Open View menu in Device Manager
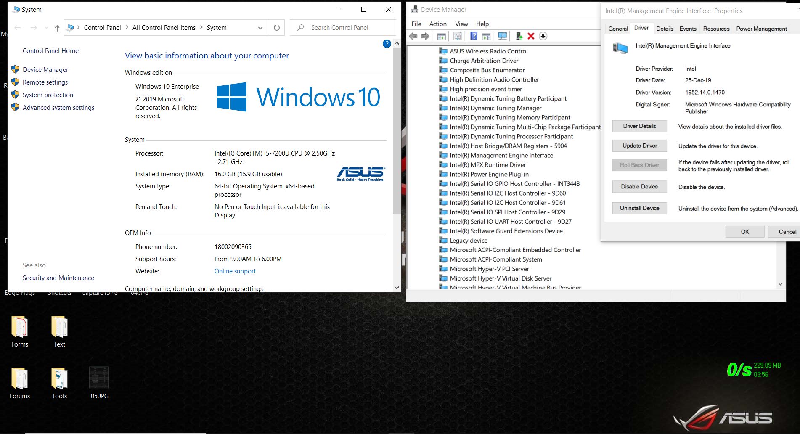The height and width of the screenshot is (434, 800). (x=461, y=24)
